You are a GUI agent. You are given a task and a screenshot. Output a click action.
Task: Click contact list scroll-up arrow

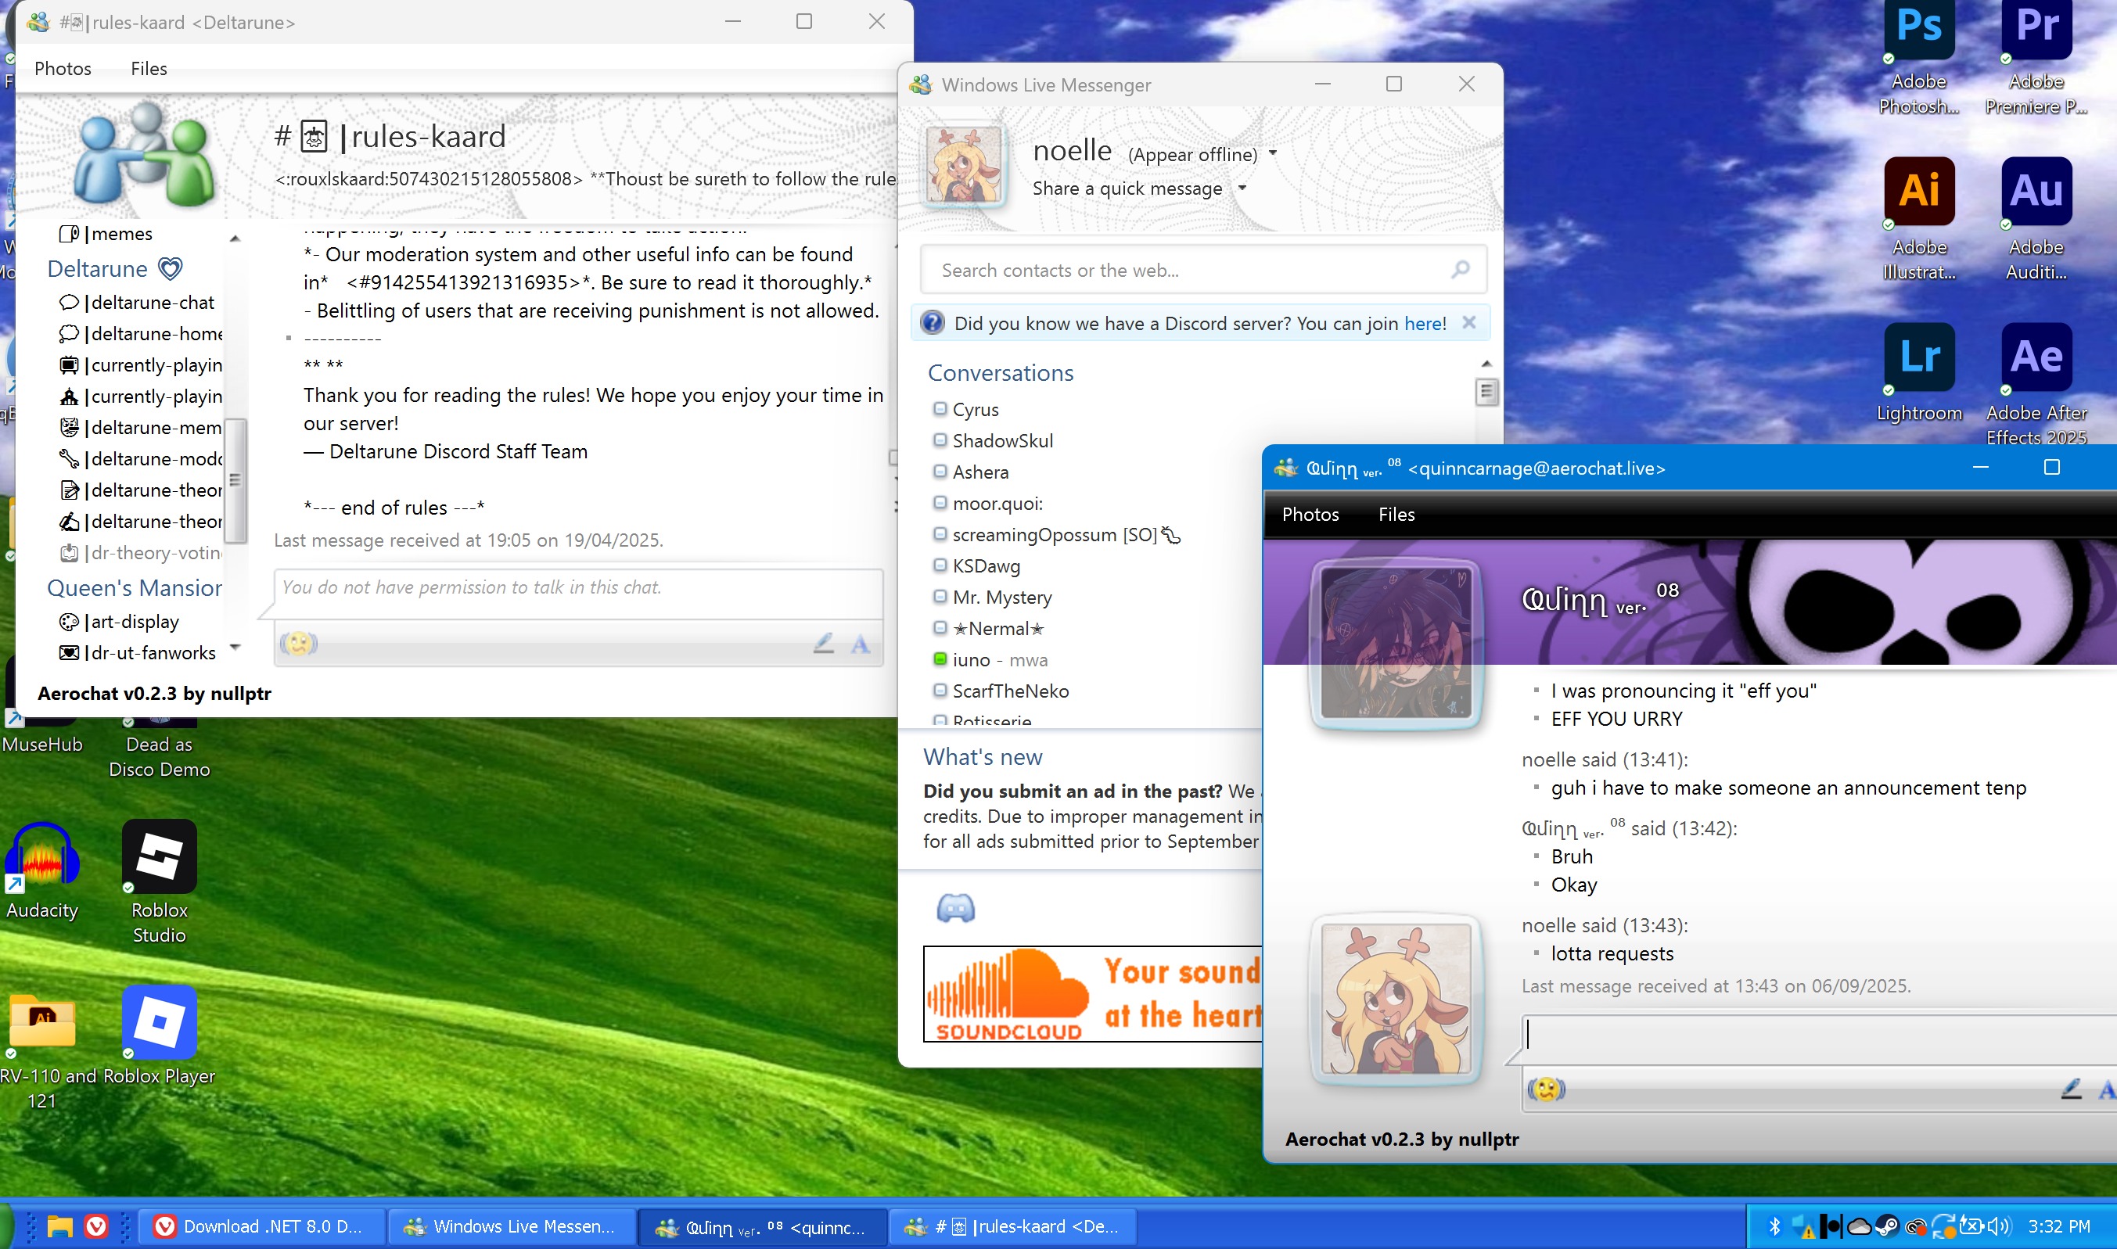[1486, 364]
